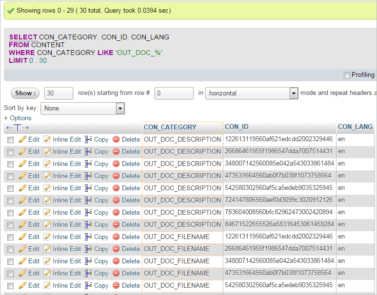Click the starting row number field

pyautogui.click(x=174, y=93)
